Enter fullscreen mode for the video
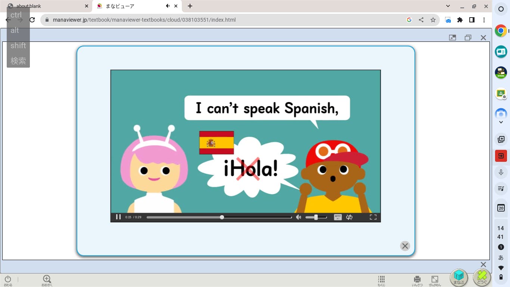Image resolution: width=510 pixels, height=287 pixels. 373,217
